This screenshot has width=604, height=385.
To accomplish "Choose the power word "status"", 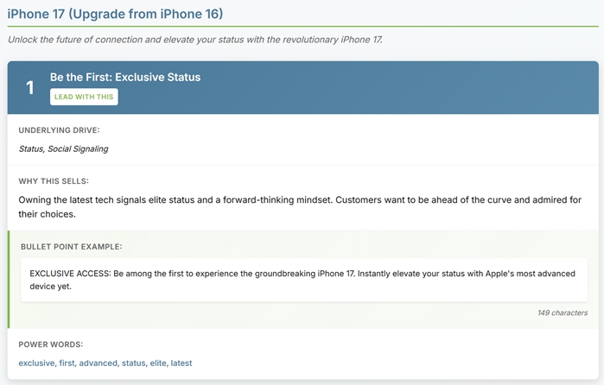I will click(x=133, y=363).
